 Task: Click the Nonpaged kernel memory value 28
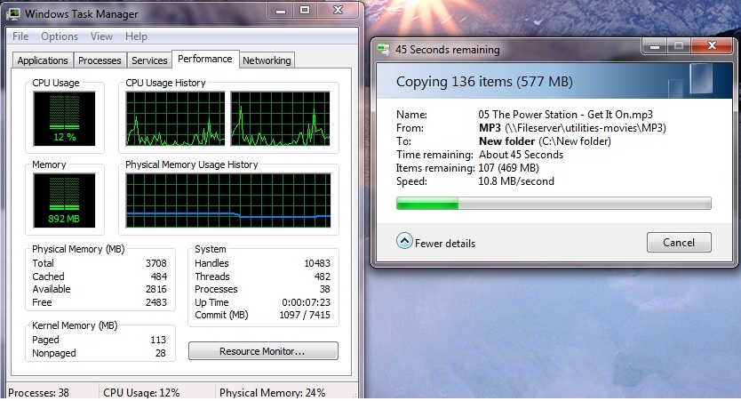(161, 353)
